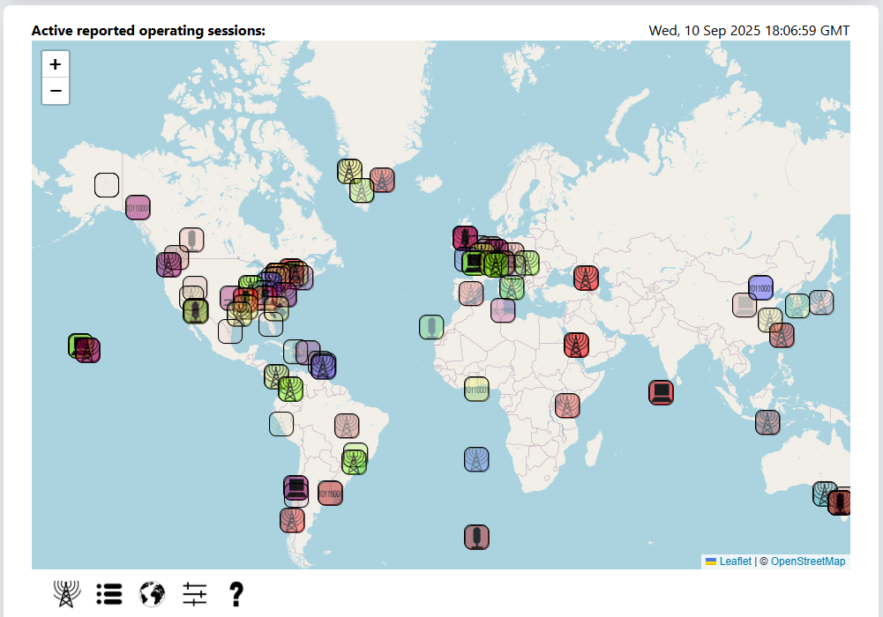Image resolution: width=883 pixels, height=617 pixels.
Task: Open help with the question mark icon
Action: point(236,594)
